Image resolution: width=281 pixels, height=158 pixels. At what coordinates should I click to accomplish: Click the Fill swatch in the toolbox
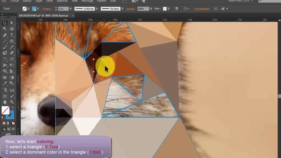coord(6,110)
